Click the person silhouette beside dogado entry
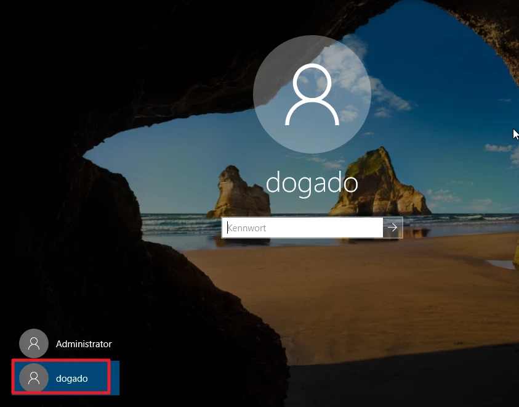519x407 pixels. coord(33,377)
